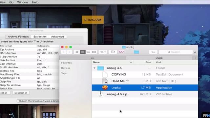The height and width of the screenshot is (118, 210).
Task: Add a new Finder tab
Action: (195, 58)
